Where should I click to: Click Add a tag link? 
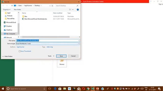coord(50,47)
